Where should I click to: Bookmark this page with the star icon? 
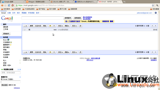point(153,5)
